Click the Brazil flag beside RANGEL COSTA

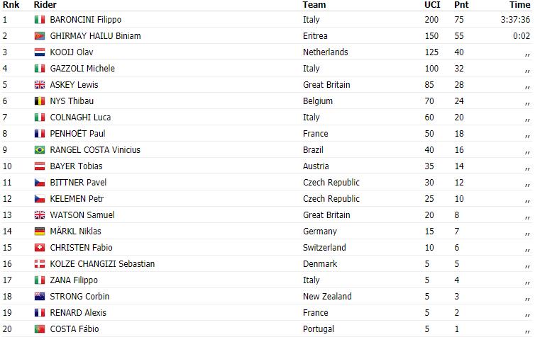pos(40,150)
